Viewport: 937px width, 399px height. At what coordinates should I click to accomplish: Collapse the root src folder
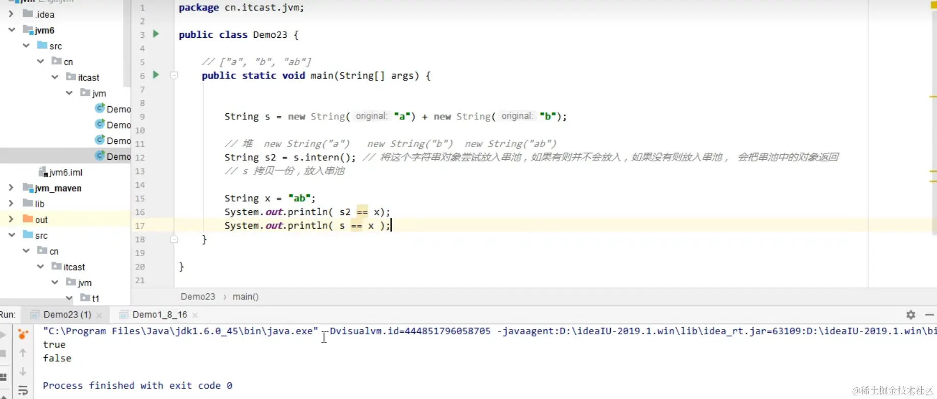click(x=11, y=235)
